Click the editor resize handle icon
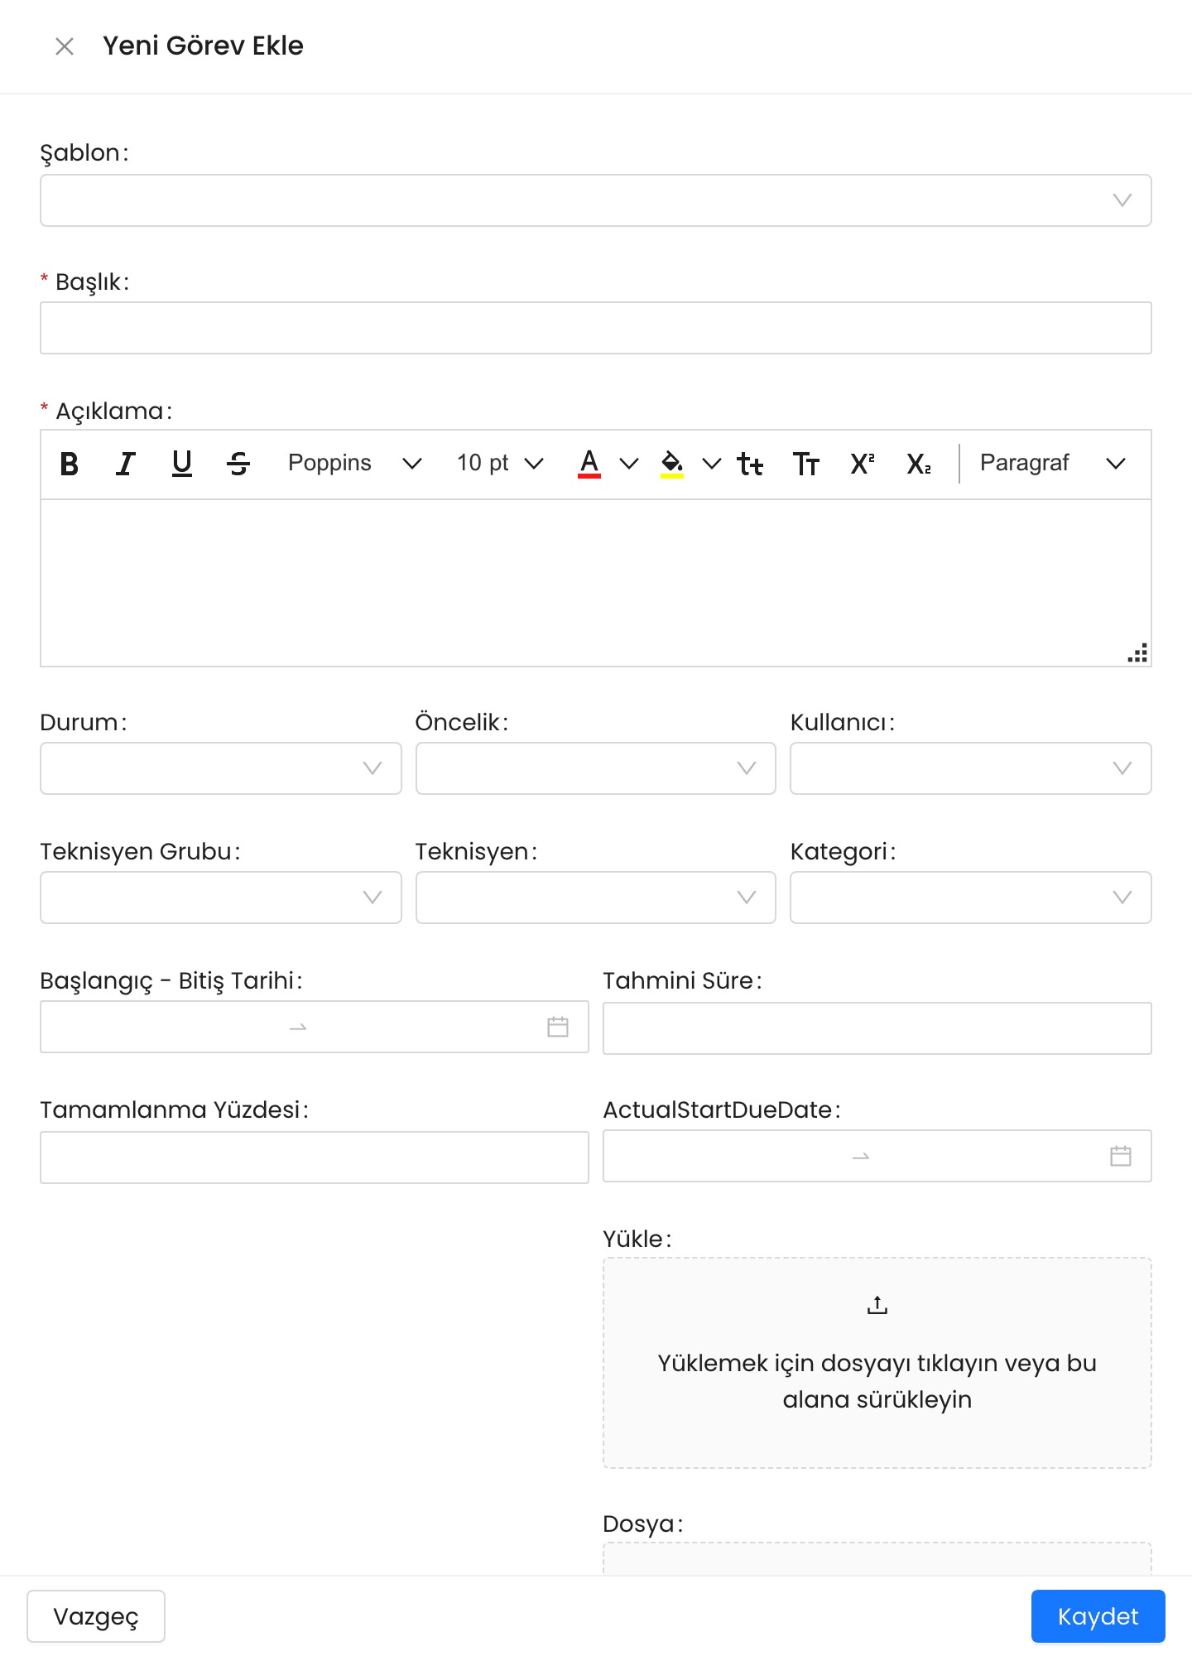 (x=1137, y=652)
